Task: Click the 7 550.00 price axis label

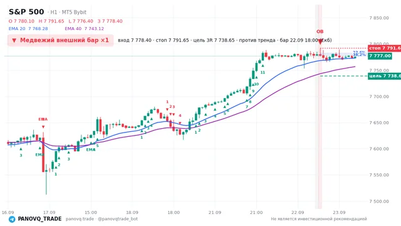Action: click(379, 175)
